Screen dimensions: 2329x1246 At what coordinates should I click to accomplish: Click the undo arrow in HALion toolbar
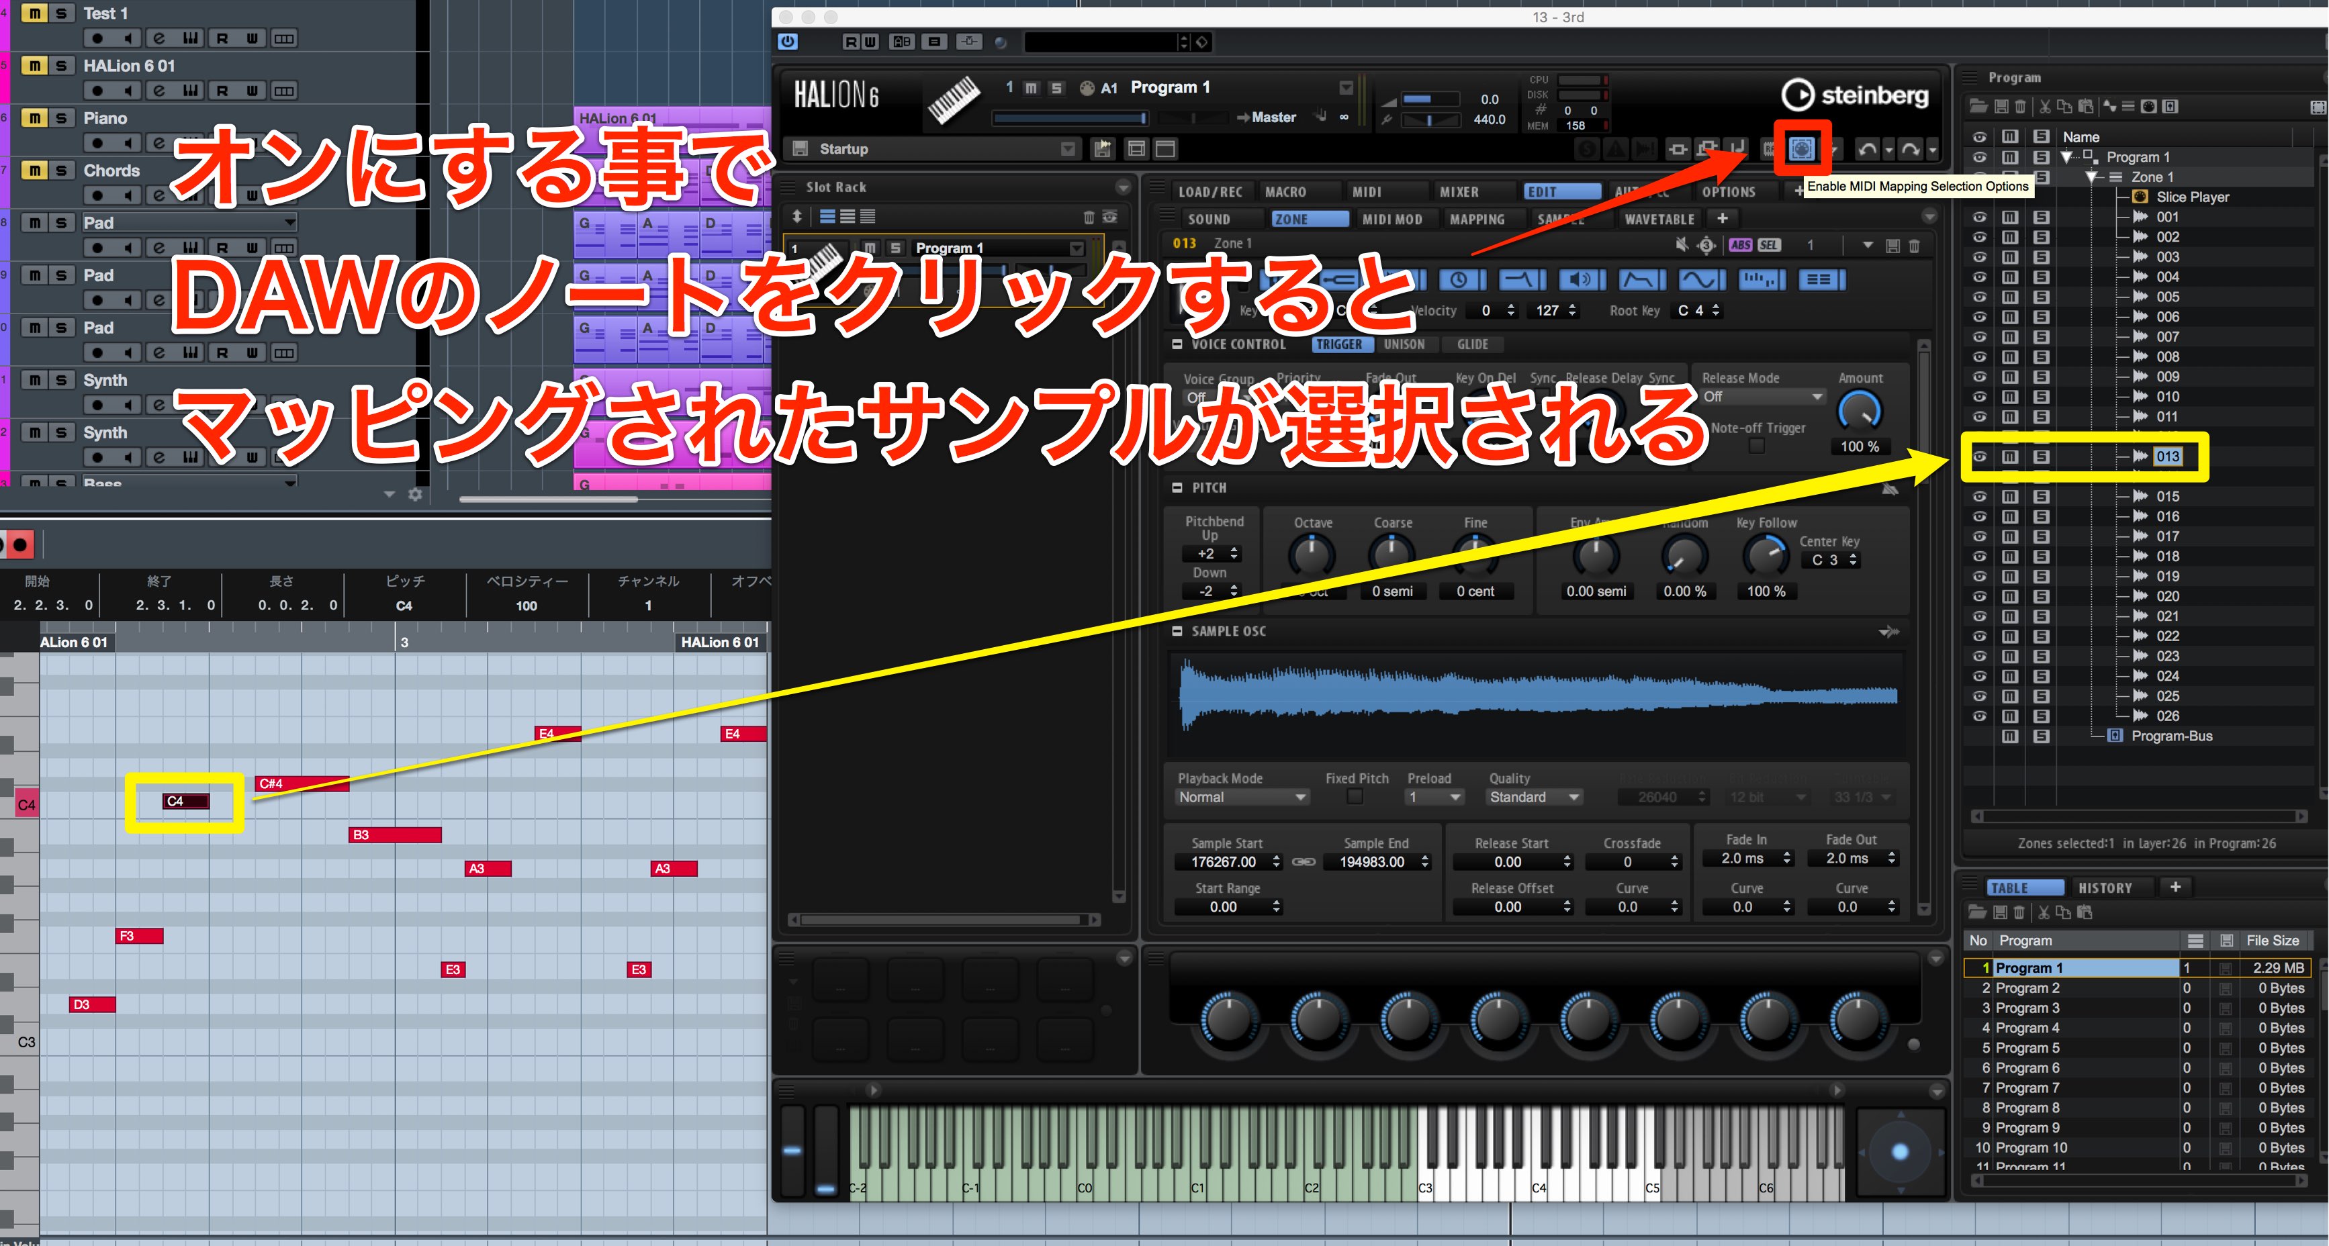click(1867, 149)
